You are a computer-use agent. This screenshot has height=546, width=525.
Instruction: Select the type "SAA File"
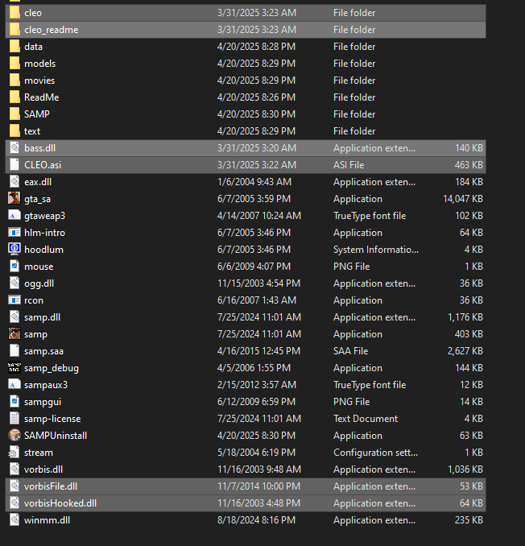tap(350, 351)
